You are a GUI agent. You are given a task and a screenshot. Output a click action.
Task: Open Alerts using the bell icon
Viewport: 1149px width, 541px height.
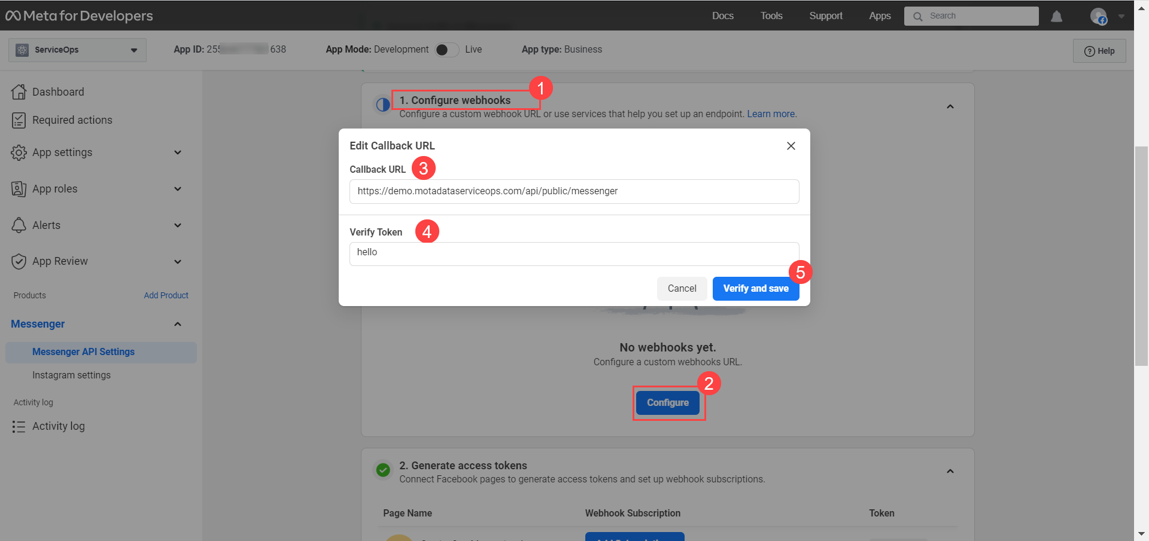[19, 225]
